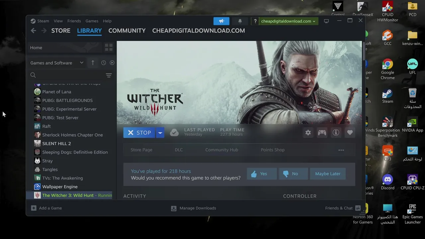
Task: Open game settings gear icon
Action: pos(308,133)
